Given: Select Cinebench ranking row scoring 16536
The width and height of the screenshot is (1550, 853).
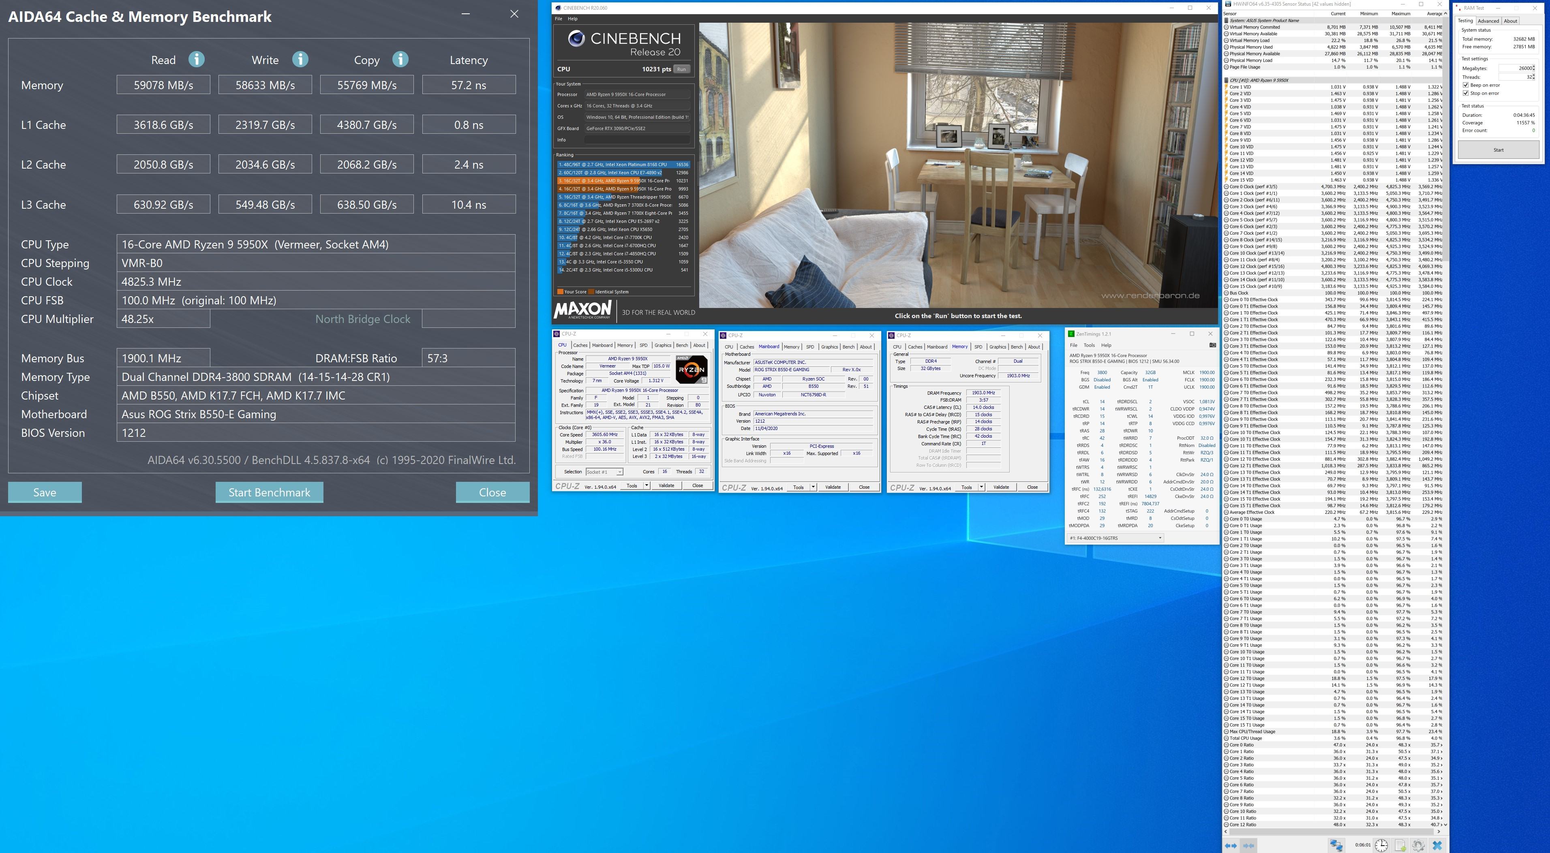Looking at the screenshot, I should click(623, 164).
